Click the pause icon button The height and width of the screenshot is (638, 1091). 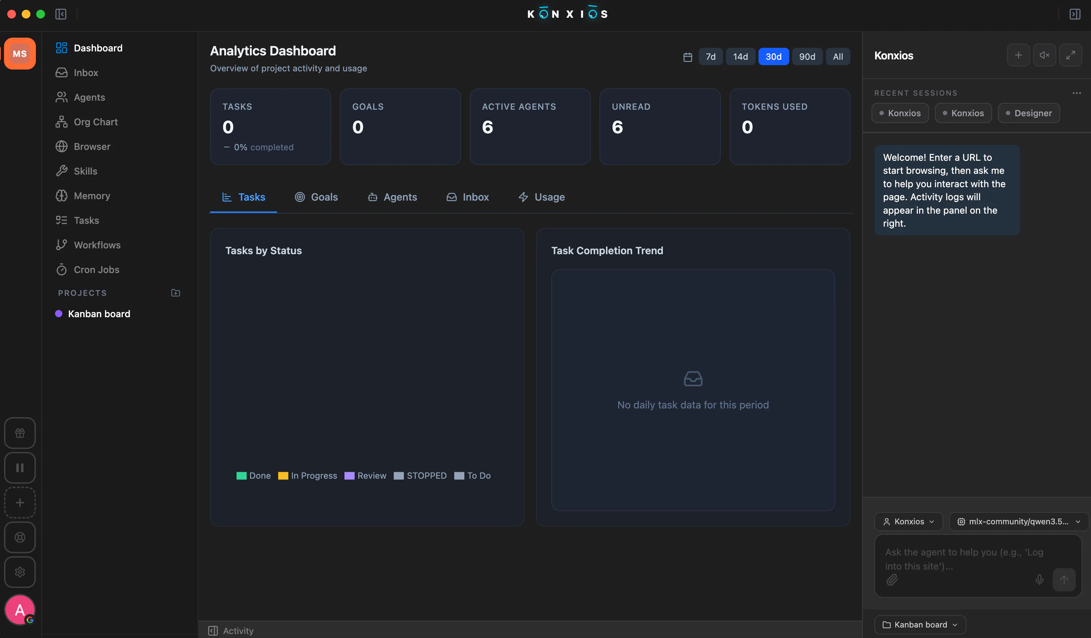[x=20, y=467]
